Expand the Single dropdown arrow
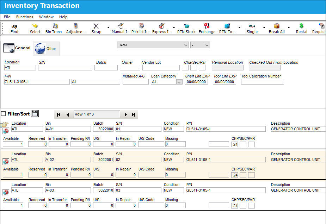The width and height of the screenshot is (326, 224). click(264, 27)
